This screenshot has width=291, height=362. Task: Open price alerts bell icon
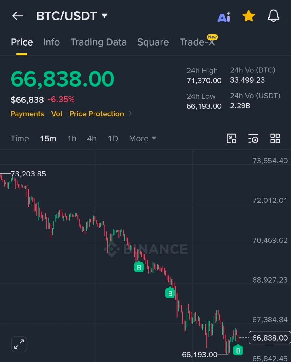tap(273, 16)
